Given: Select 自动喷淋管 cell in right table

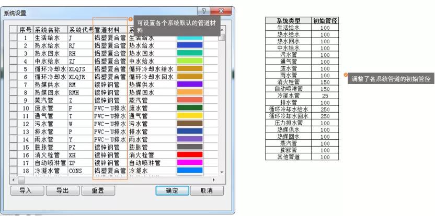Looking at the screenshot, I should (x=288, y=89).
